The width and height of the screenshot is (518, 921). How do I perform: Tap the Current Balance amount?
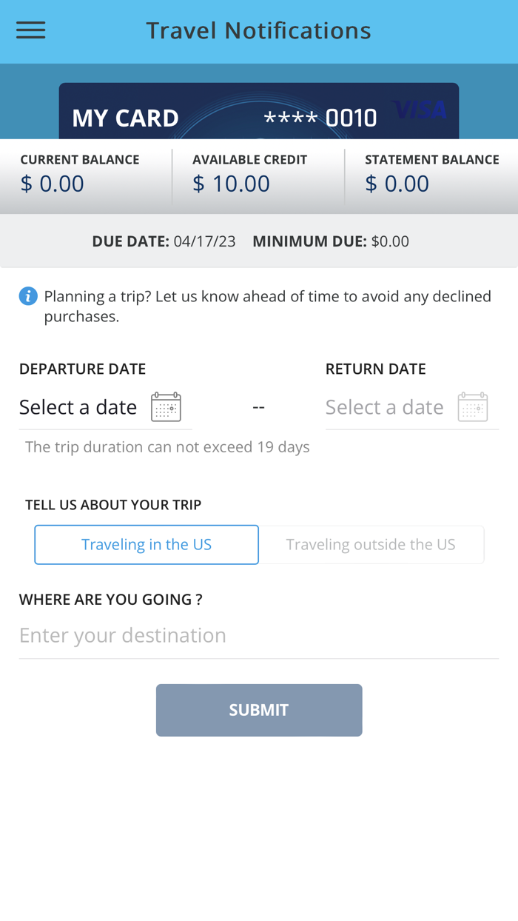pyautogui.click(x=52, y=184)
